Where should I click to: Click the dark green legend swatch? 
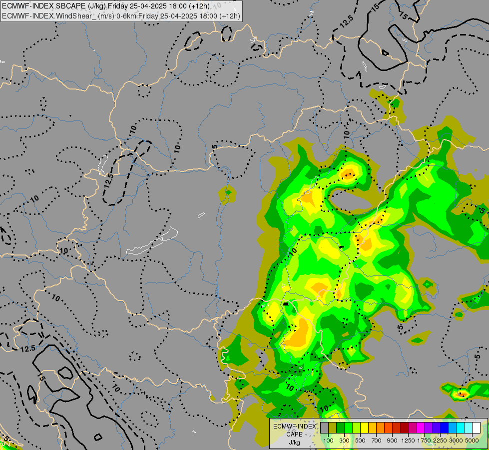coord(340,428)
